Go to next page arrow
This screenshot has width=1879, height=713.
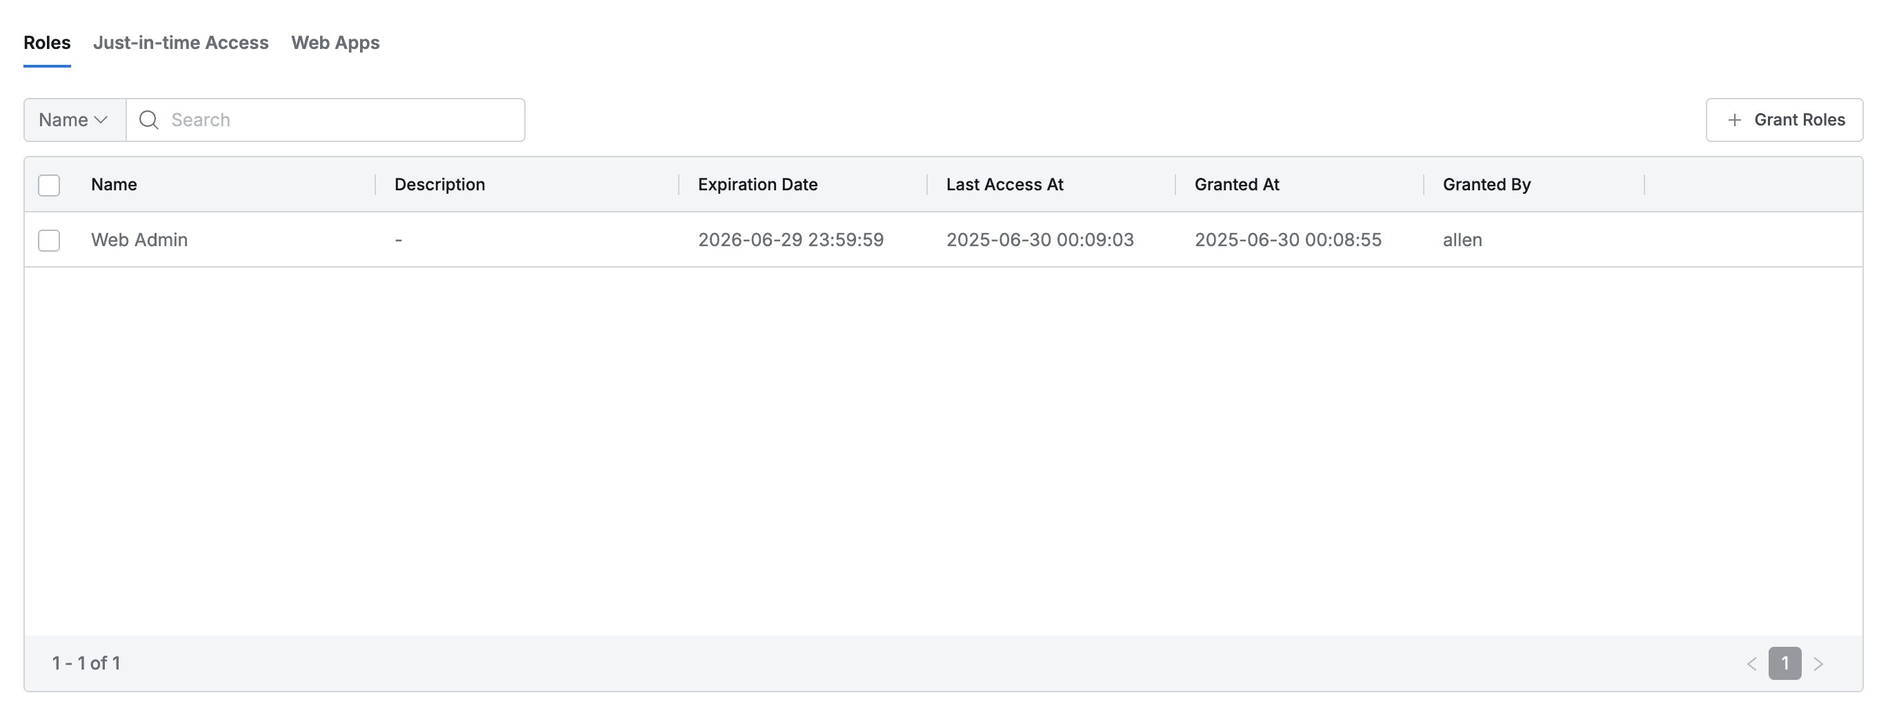click(1818, 663)
